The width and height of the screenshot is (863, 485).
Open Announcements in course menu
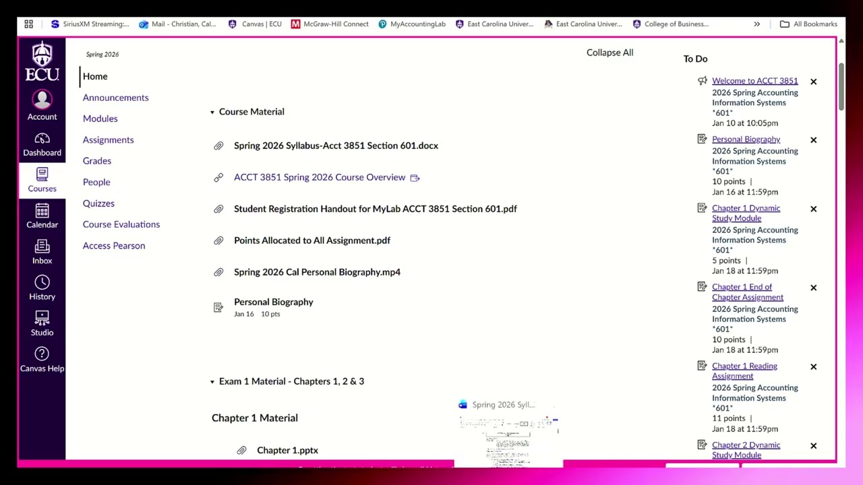coord(115,98)
